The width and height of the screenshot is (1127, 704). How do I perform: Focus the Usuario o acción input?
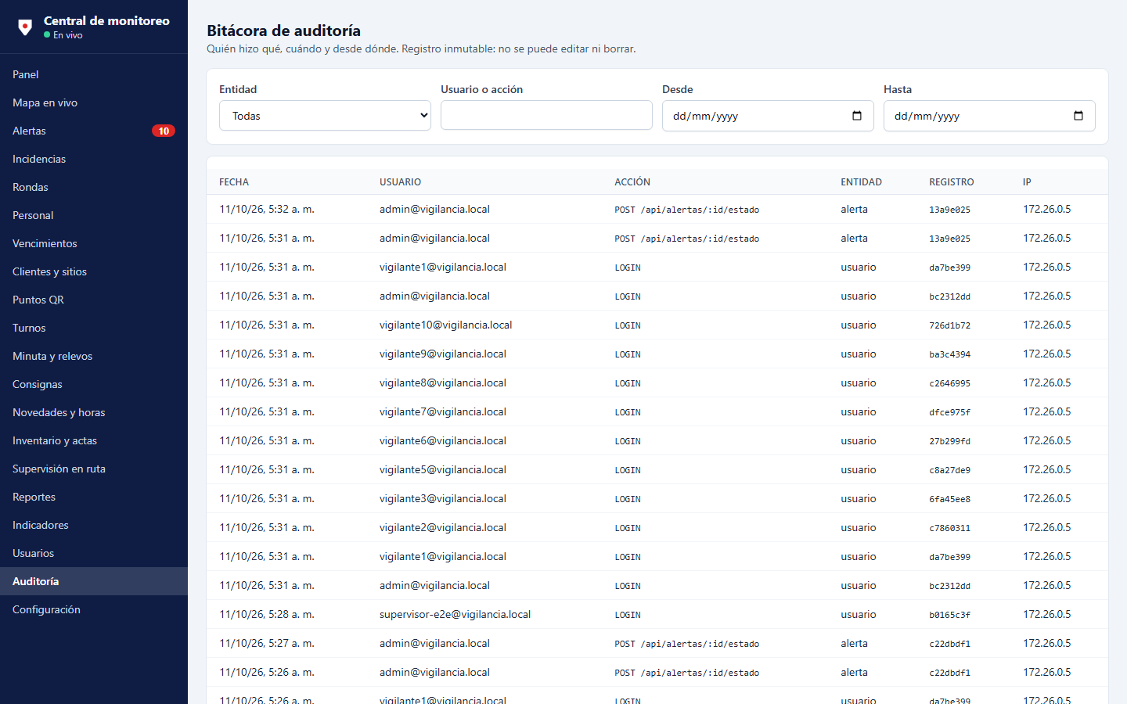click(x=546, y=115)
